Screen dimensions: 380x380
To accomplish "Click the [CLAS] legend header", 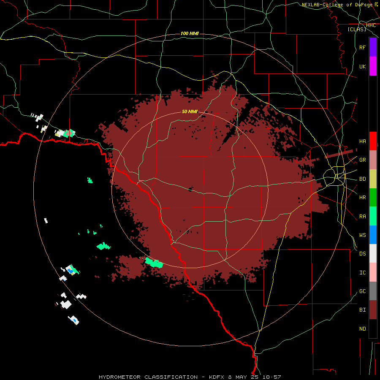I will tap(357, 29).
